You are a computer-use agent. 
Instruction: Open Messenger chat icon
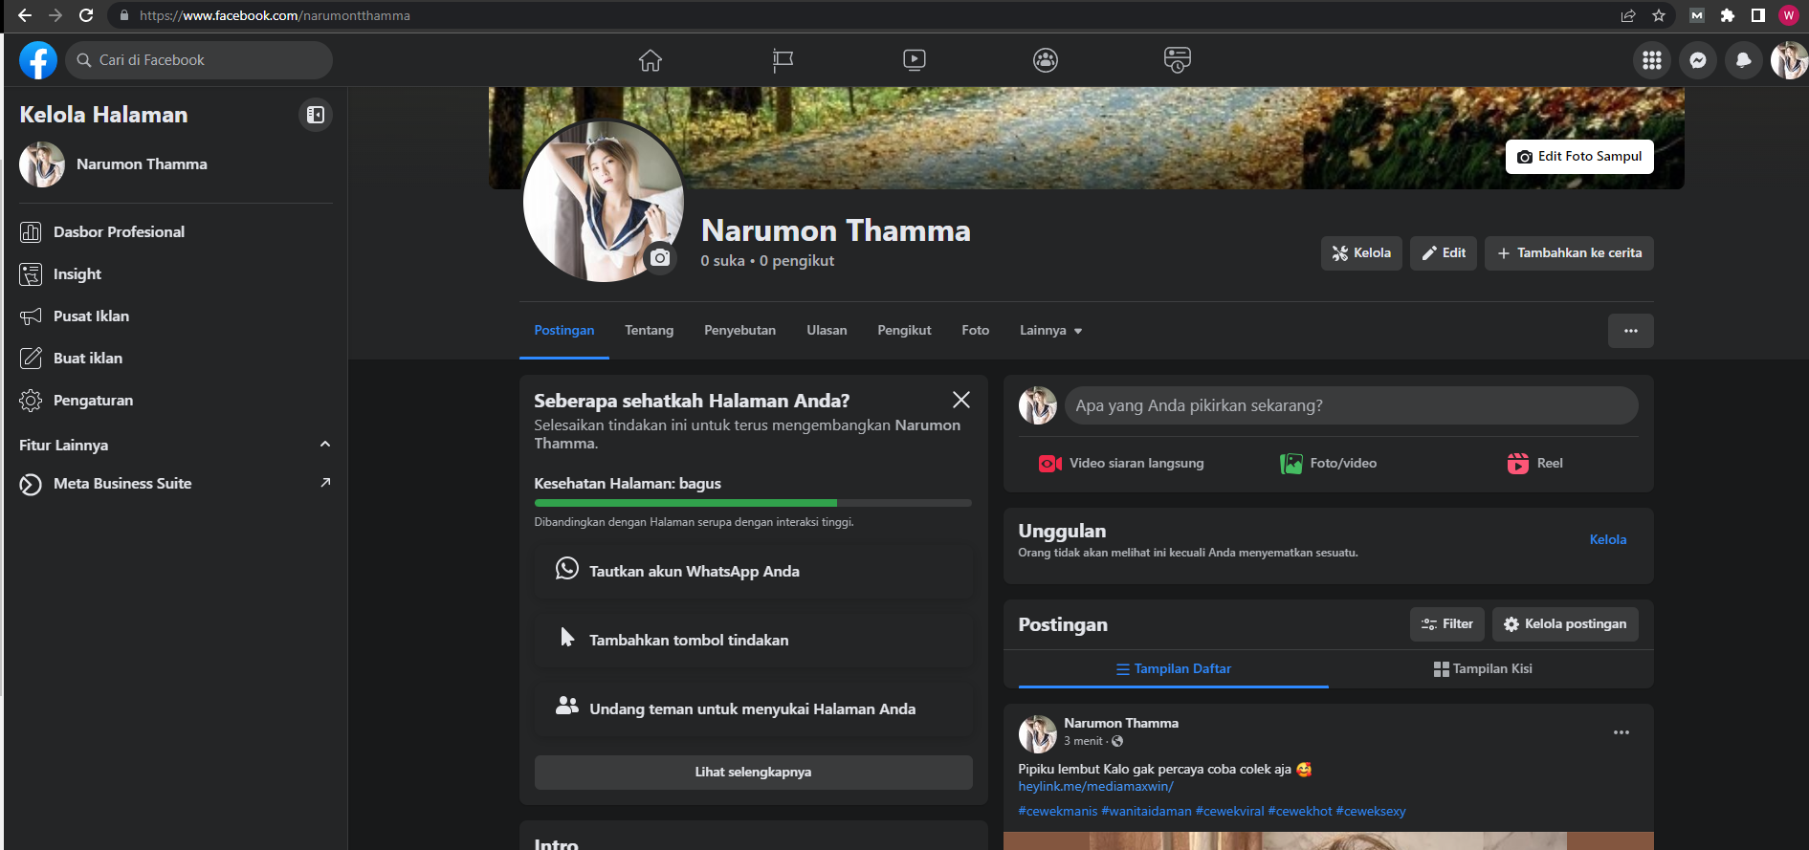[1697, 60]
